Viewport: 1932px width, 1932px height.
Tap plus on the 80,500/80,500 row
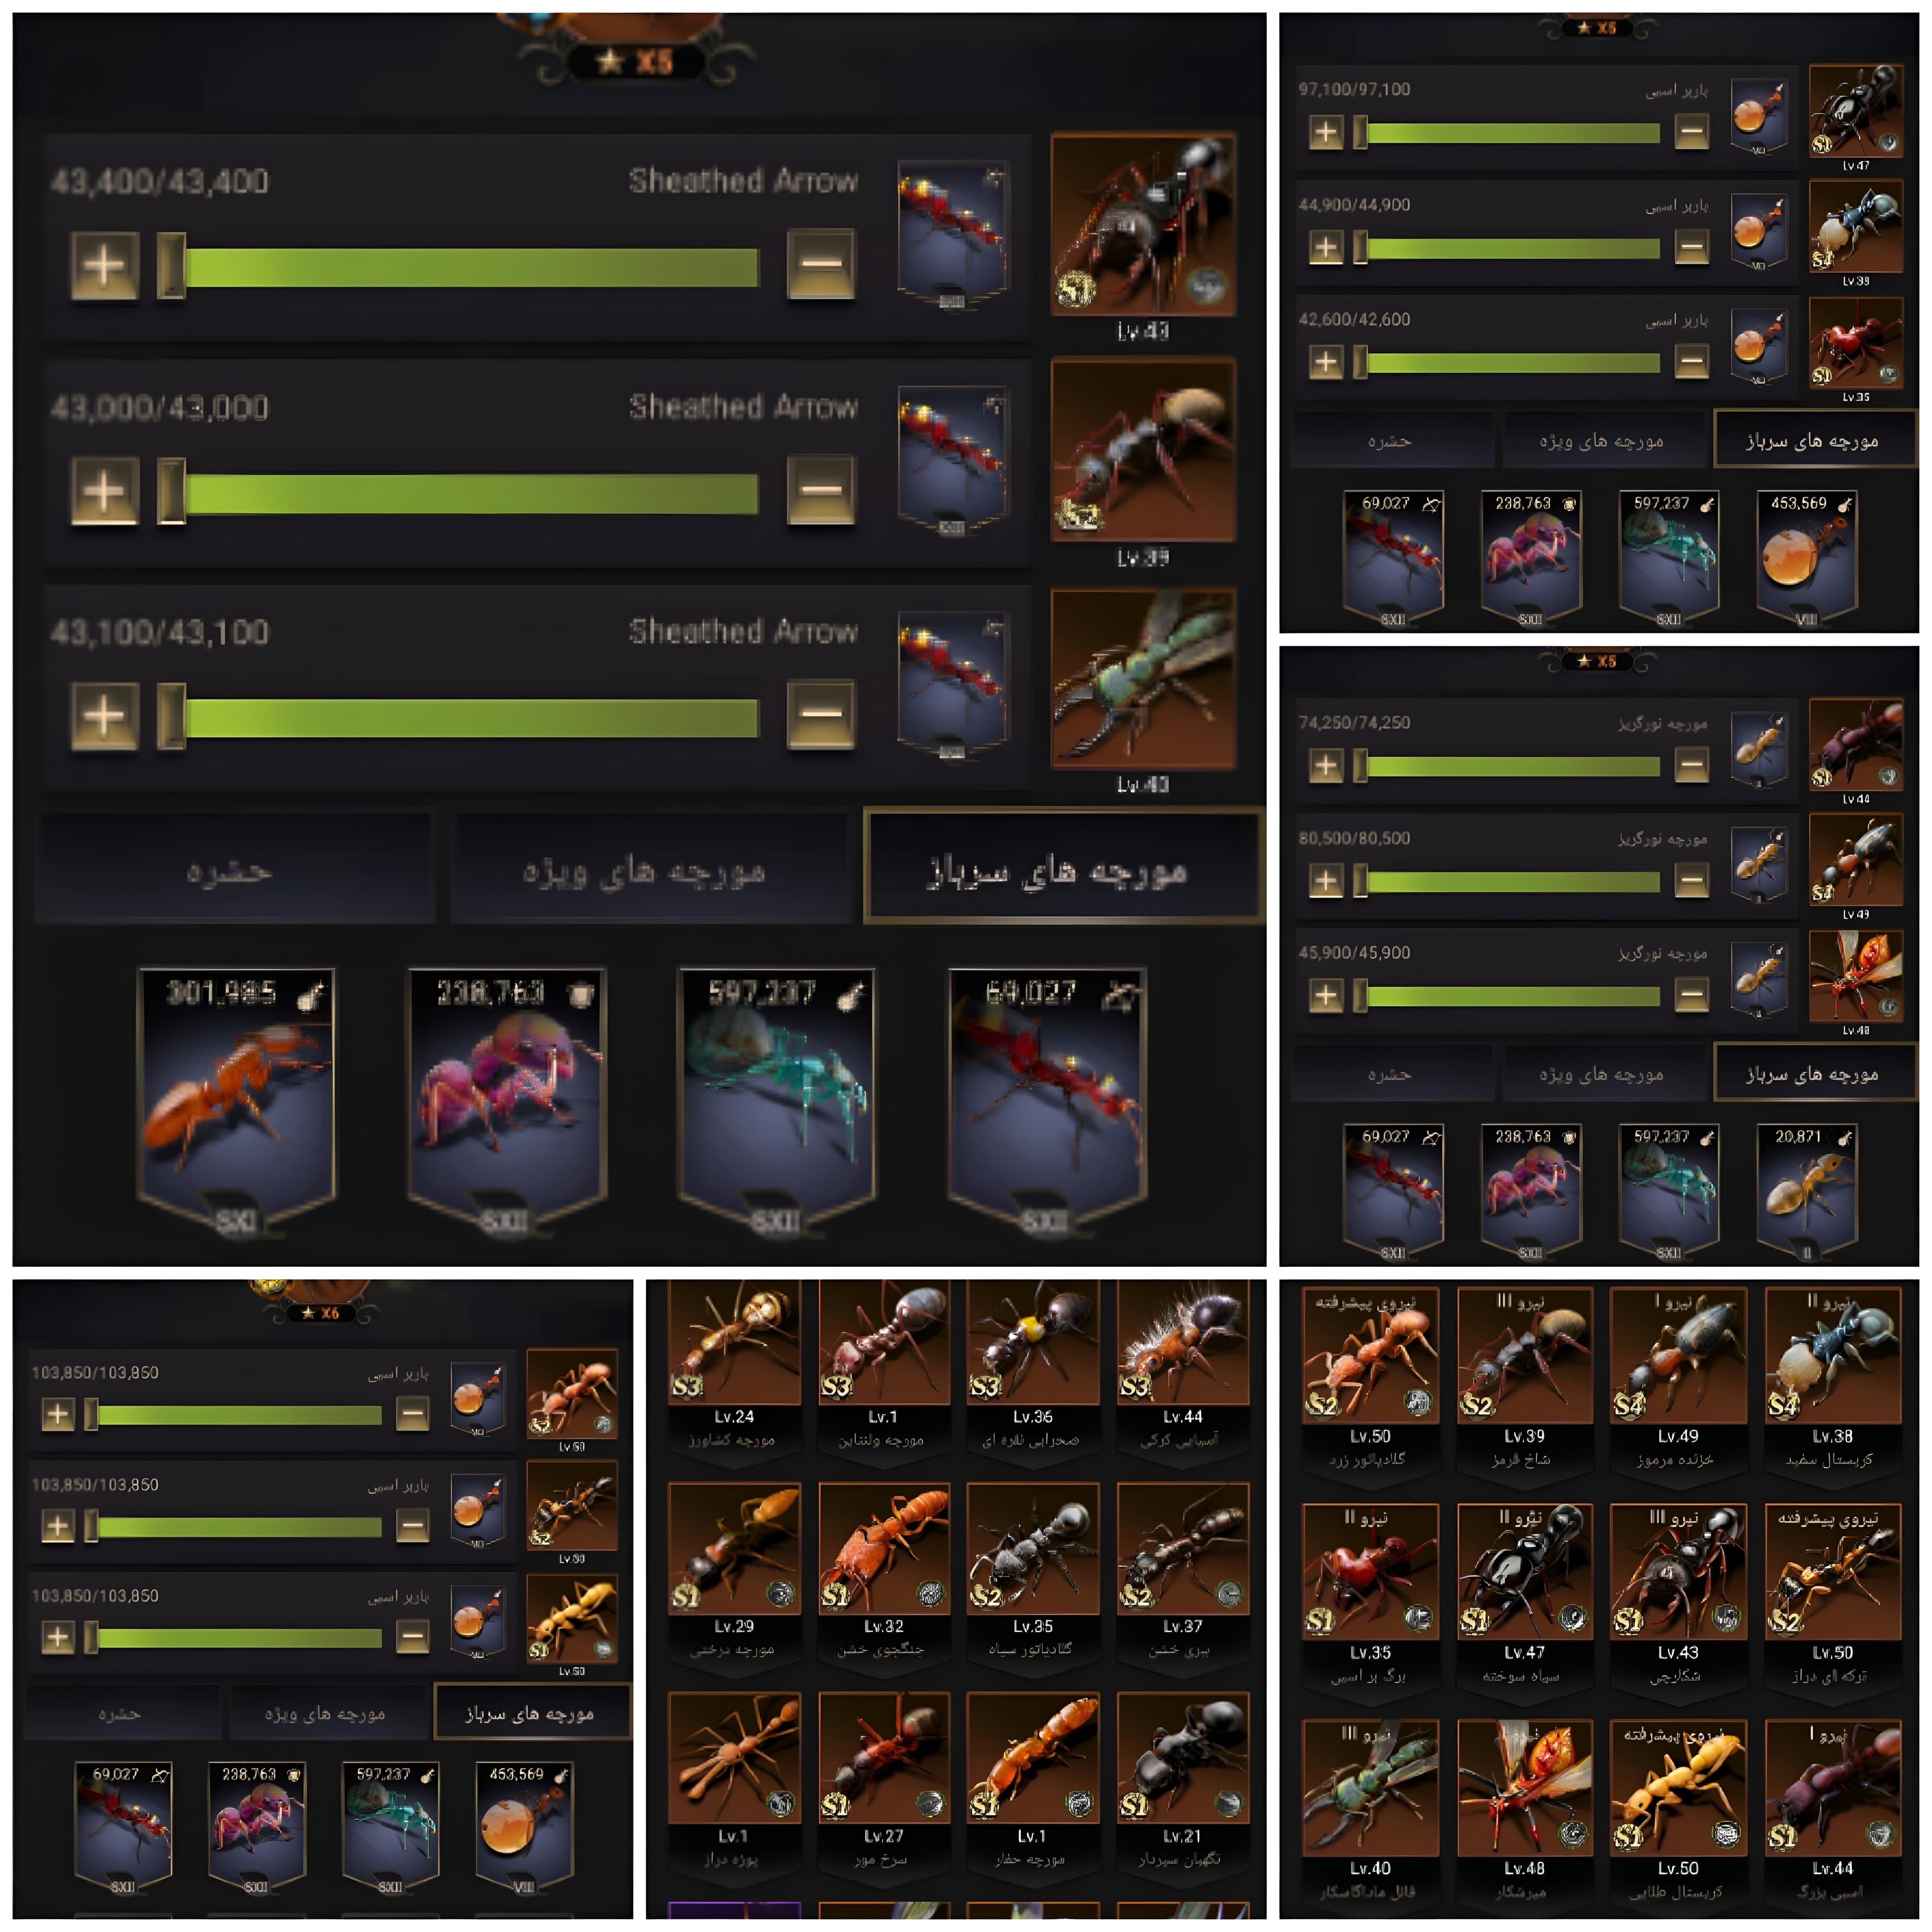coord(1326,881)
